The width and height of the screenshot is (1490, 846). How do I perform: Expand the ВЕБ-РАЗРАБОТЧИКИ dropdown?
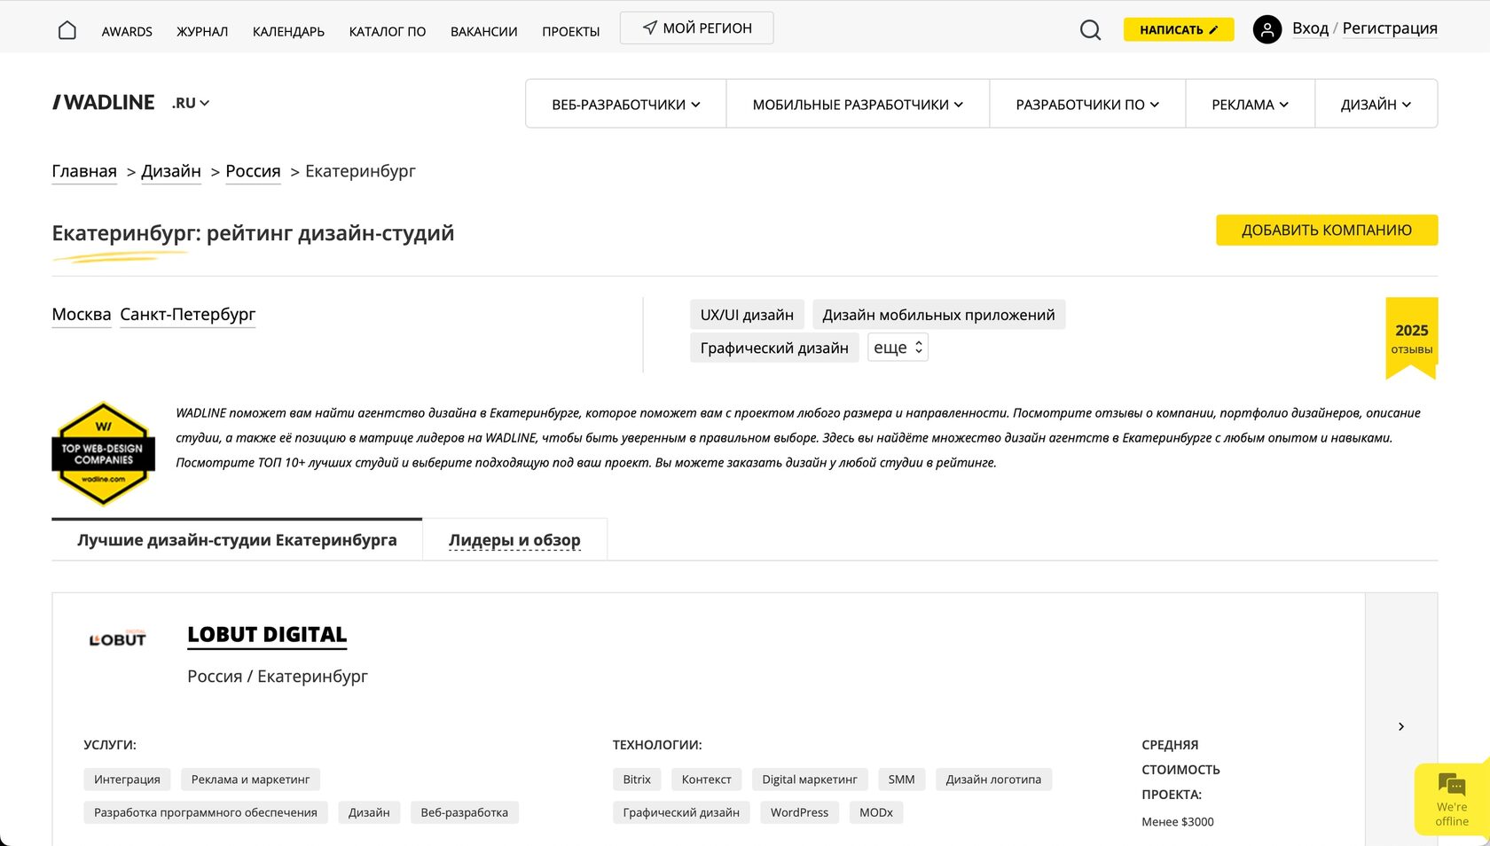click(626, 104)
